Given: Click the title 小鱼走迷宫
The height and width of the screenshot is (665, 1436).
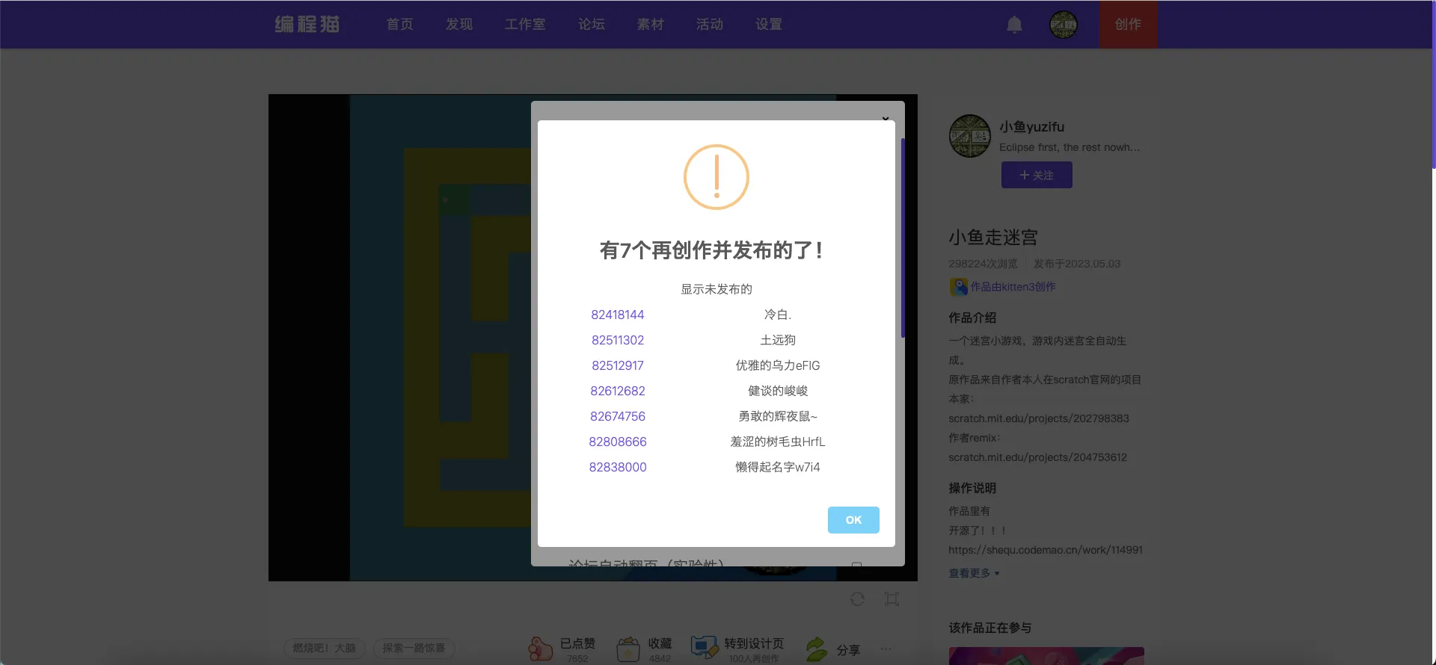Looking at the screenshot, I should pos(993,238).
